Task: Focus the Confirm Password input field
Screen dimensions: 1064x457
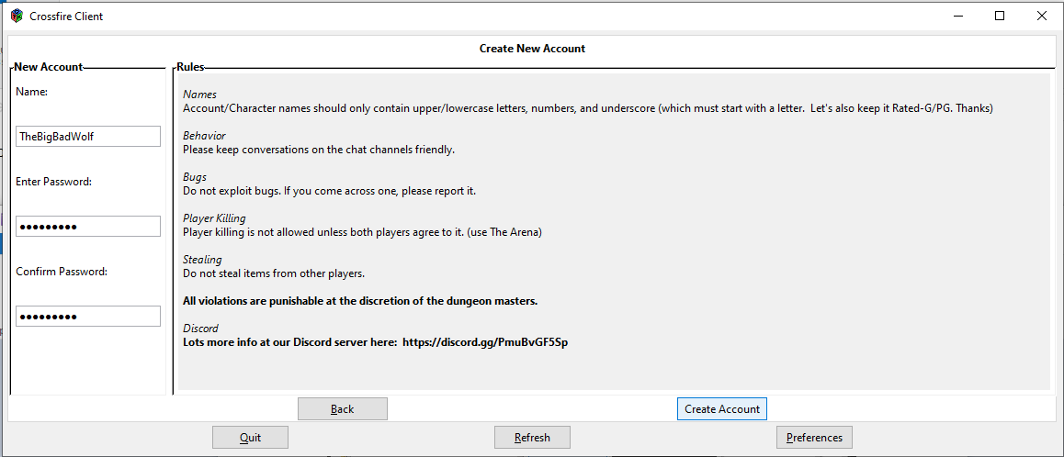Action: click(88, 316)
